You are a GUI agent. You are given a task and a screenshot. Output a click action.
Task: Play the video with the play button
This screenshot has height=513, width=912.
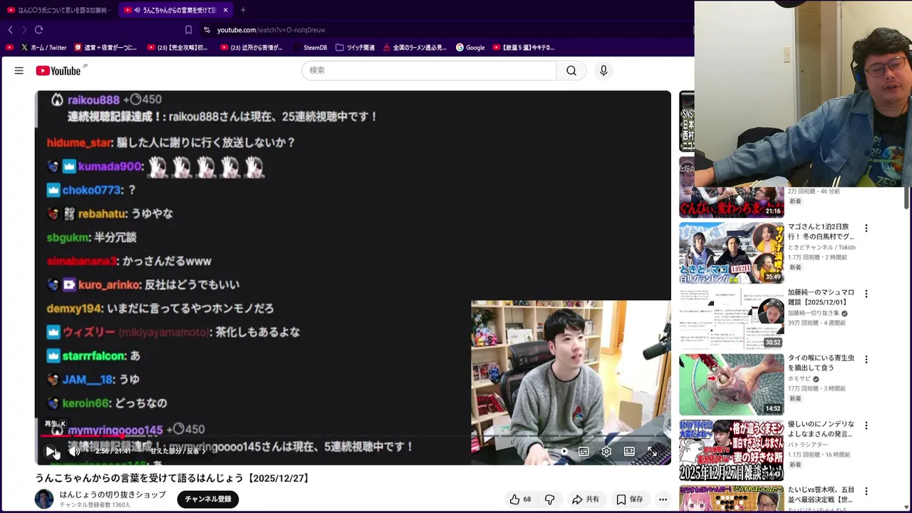pyautogui.click(x=51, y=451)
